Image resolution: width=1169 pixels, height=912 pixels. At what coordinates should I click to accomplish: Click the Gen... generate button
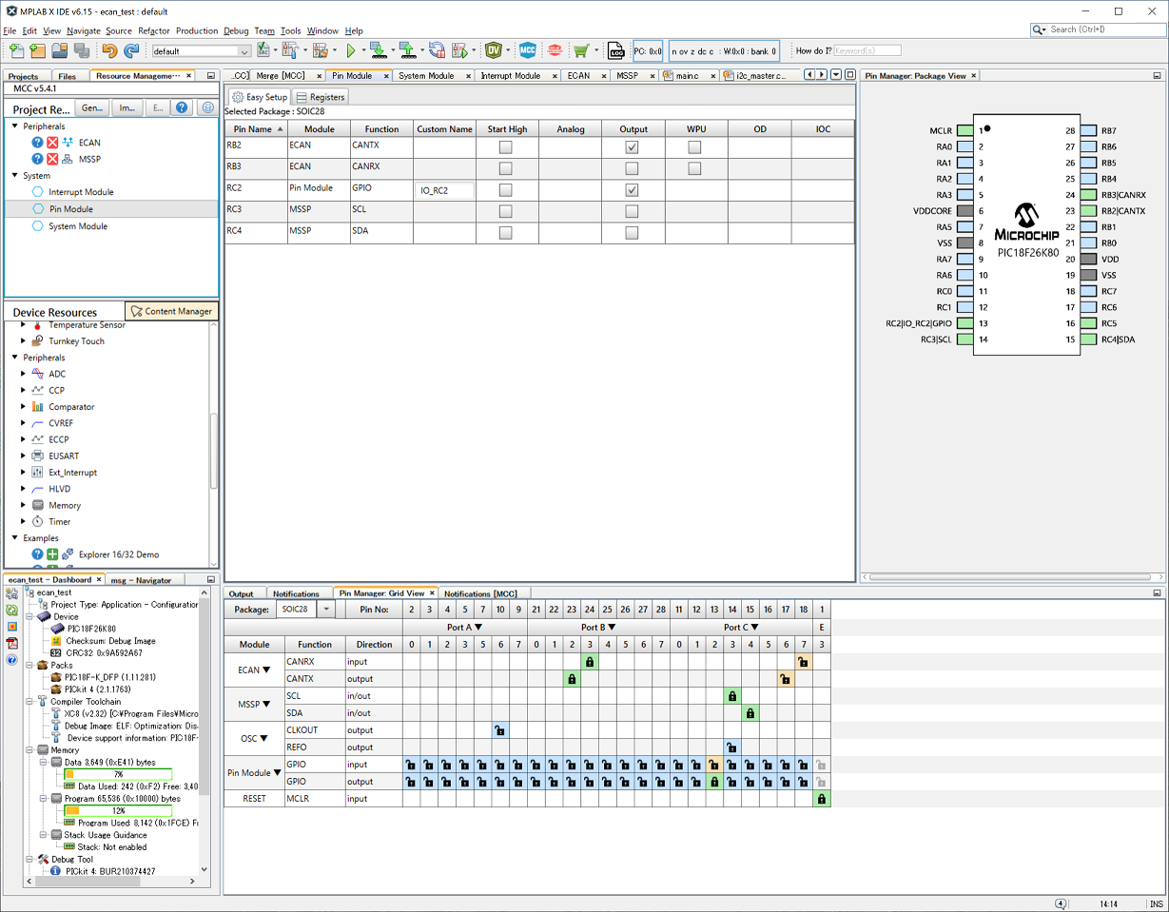92,108
